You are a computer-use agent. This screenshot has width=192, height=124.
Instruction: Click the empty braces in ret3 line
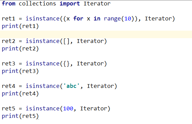pyautogui.click(x=66, y=64)
